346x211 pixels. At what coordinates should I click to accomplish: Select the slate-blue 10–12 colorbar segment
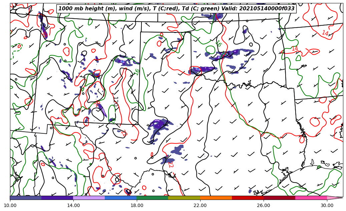pyautogui.click(x=26, y=198)
